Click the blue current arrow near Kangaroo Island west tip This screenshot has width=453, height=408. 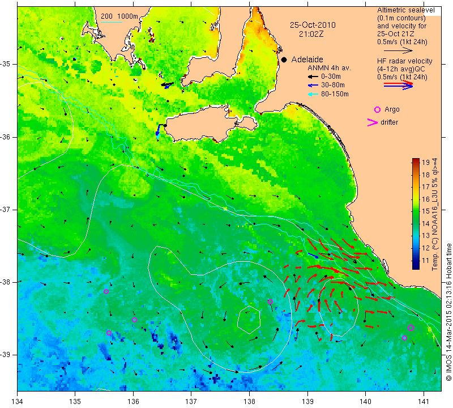158,130
